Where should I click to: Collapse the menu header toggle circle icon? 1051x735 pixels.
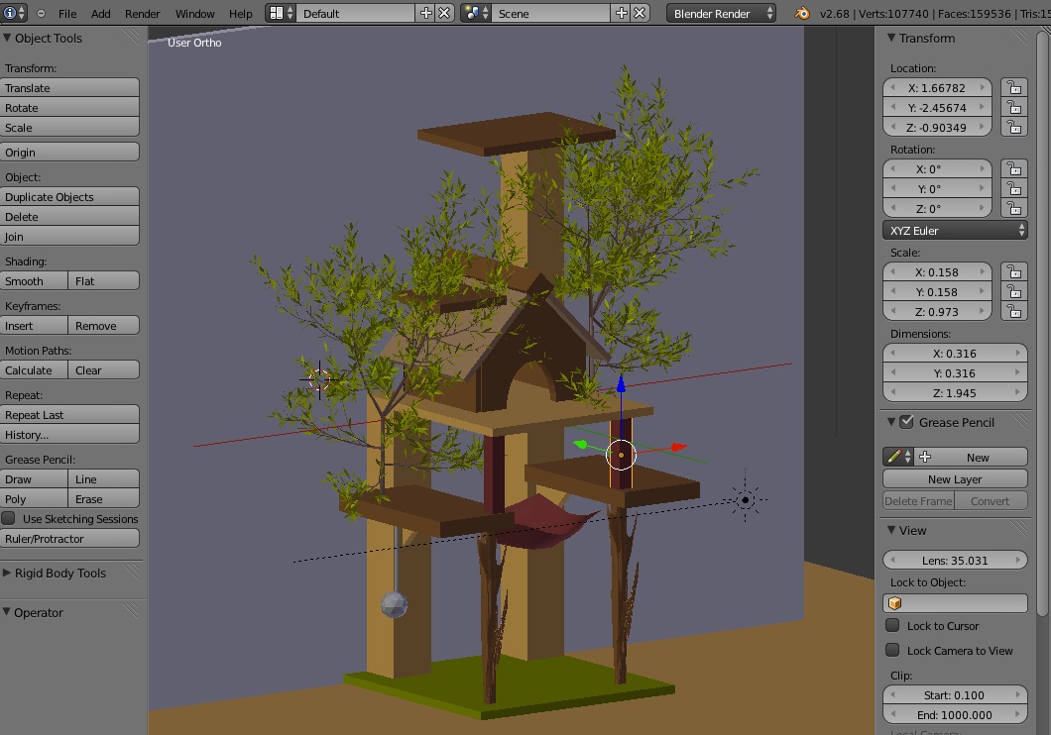coord(41,14)
